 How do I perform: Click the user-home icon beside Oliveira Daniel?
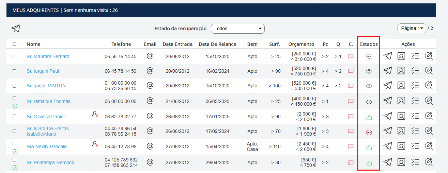(95, 114)
